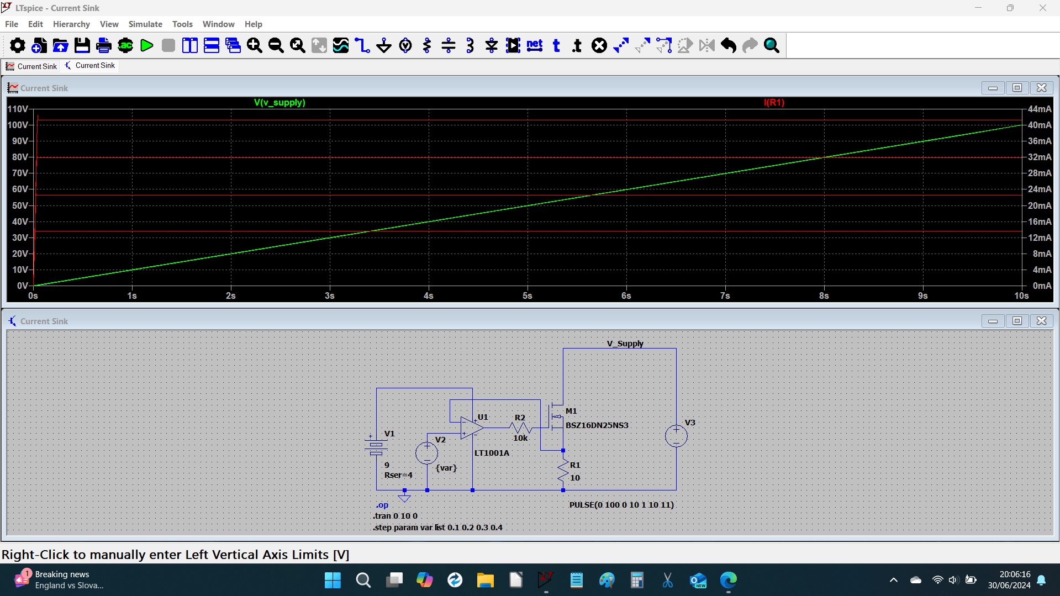
Task: Select the greyed Move tool
Action: point(642,45)
